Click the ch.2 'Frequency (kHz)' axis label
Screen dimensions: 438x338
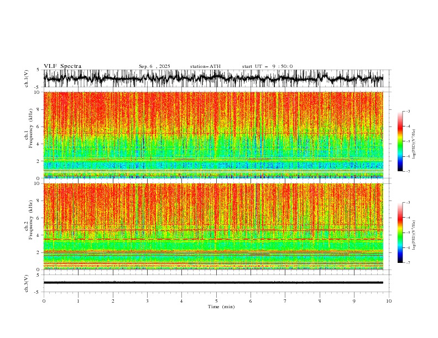[31, 220]
